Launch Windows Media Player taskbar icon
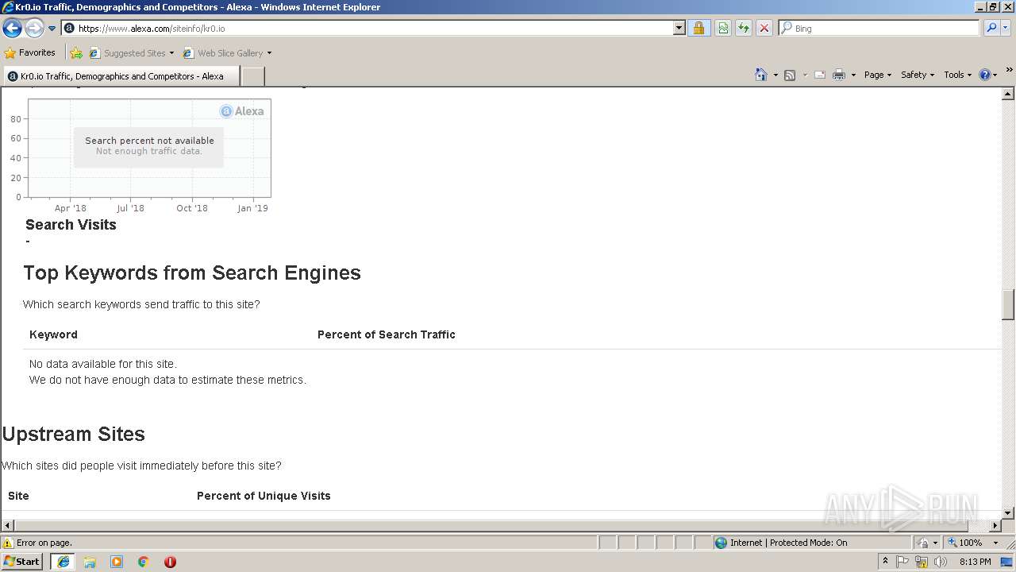 pyautogui.click(x=117, y=562)
